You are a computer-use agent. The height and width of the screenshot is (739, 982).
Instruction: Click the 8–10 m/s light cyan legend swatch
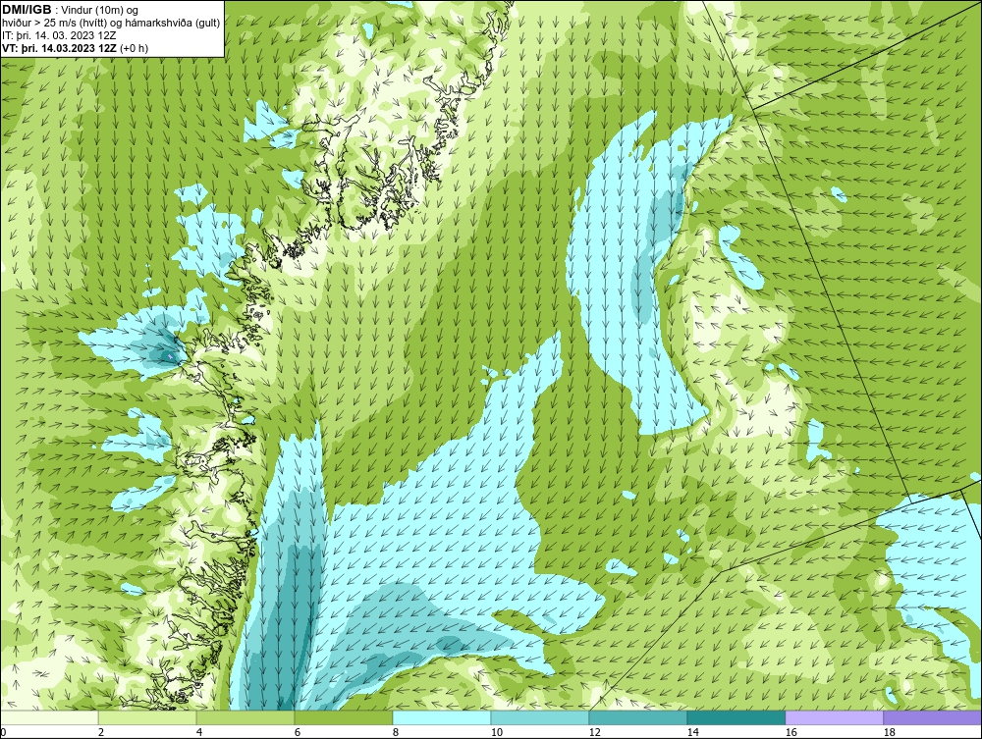(x=442, y=717)
